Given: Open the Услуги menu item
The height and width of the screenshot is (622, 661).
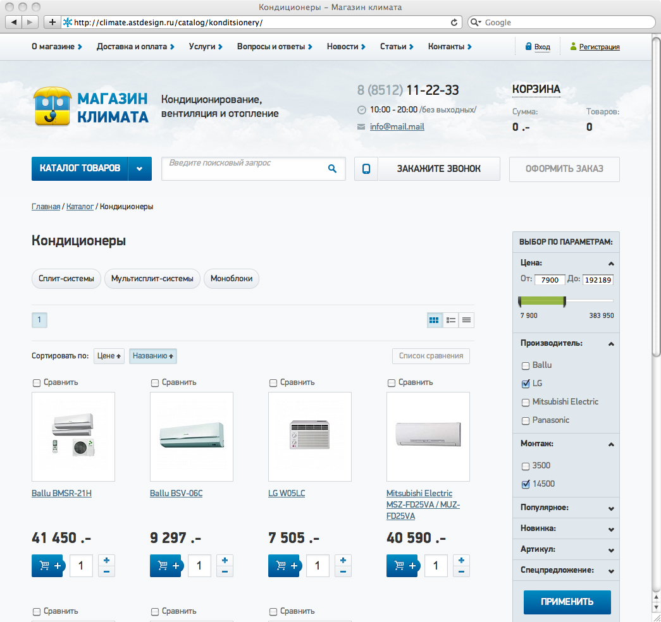Looking at the screenshot, I should [x=206, y=46].
